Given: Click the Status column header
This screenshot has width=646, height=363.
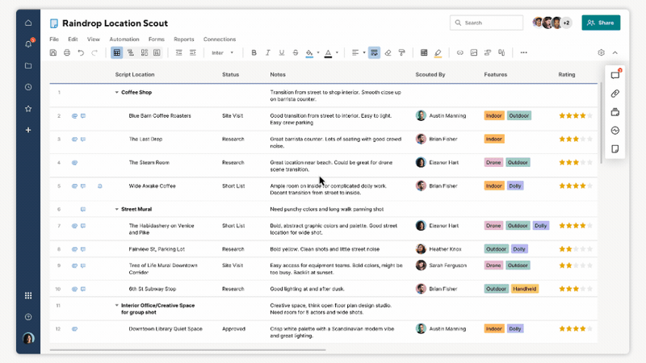Looking at the screenshot, I should pos(230,74).
